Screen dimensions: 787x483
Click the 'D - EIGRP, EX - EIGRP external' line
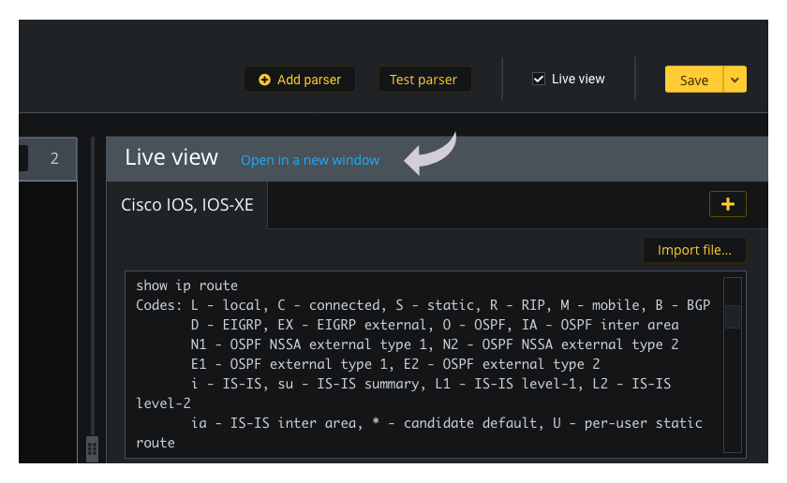435,325
